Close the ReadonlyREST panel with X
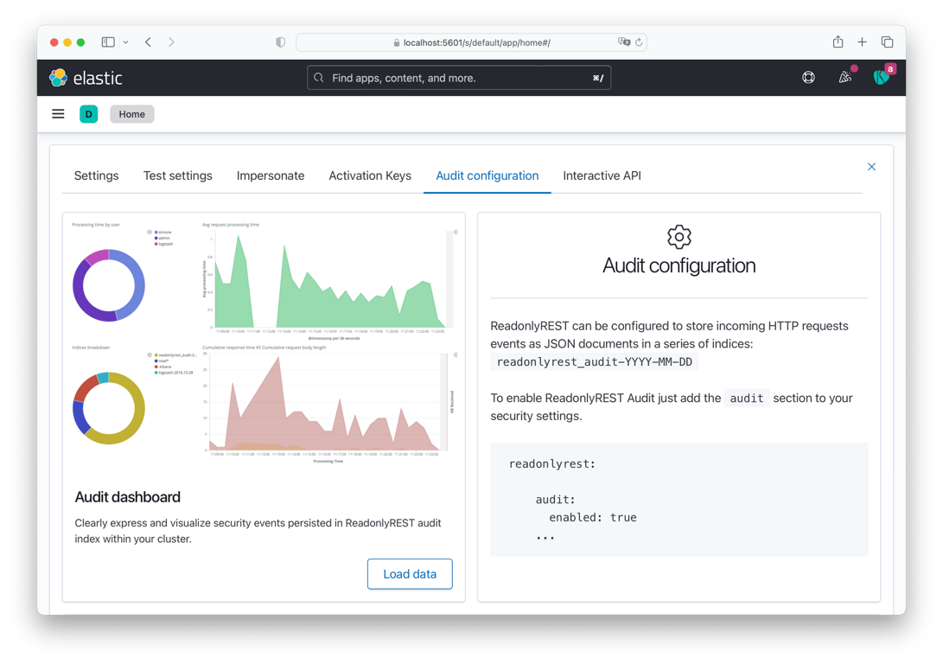This screenshot has height=664, width=943. pyautogui.click(x=871, y=167)
